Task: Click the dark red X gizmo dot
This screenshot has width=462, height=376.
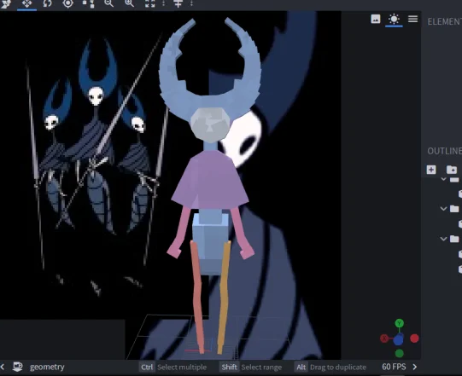Action: (384, 338)
